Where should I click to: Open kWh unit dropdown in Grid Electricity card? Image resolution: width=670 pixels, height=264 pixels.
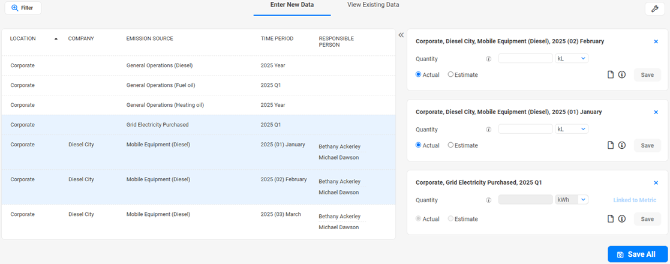tap(571, 199)
